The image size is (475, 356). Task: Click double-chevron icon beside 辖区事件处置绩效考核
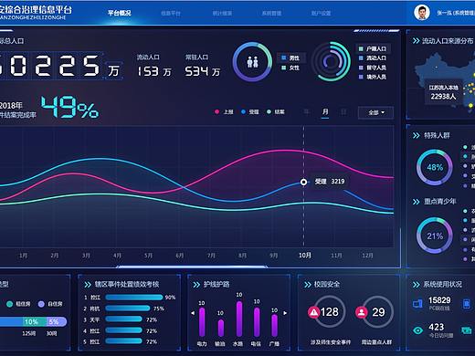pos(88,285)
